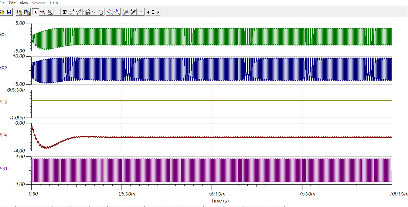Open the File menu
The image size is (408, 207).
(x=2, y=3)
